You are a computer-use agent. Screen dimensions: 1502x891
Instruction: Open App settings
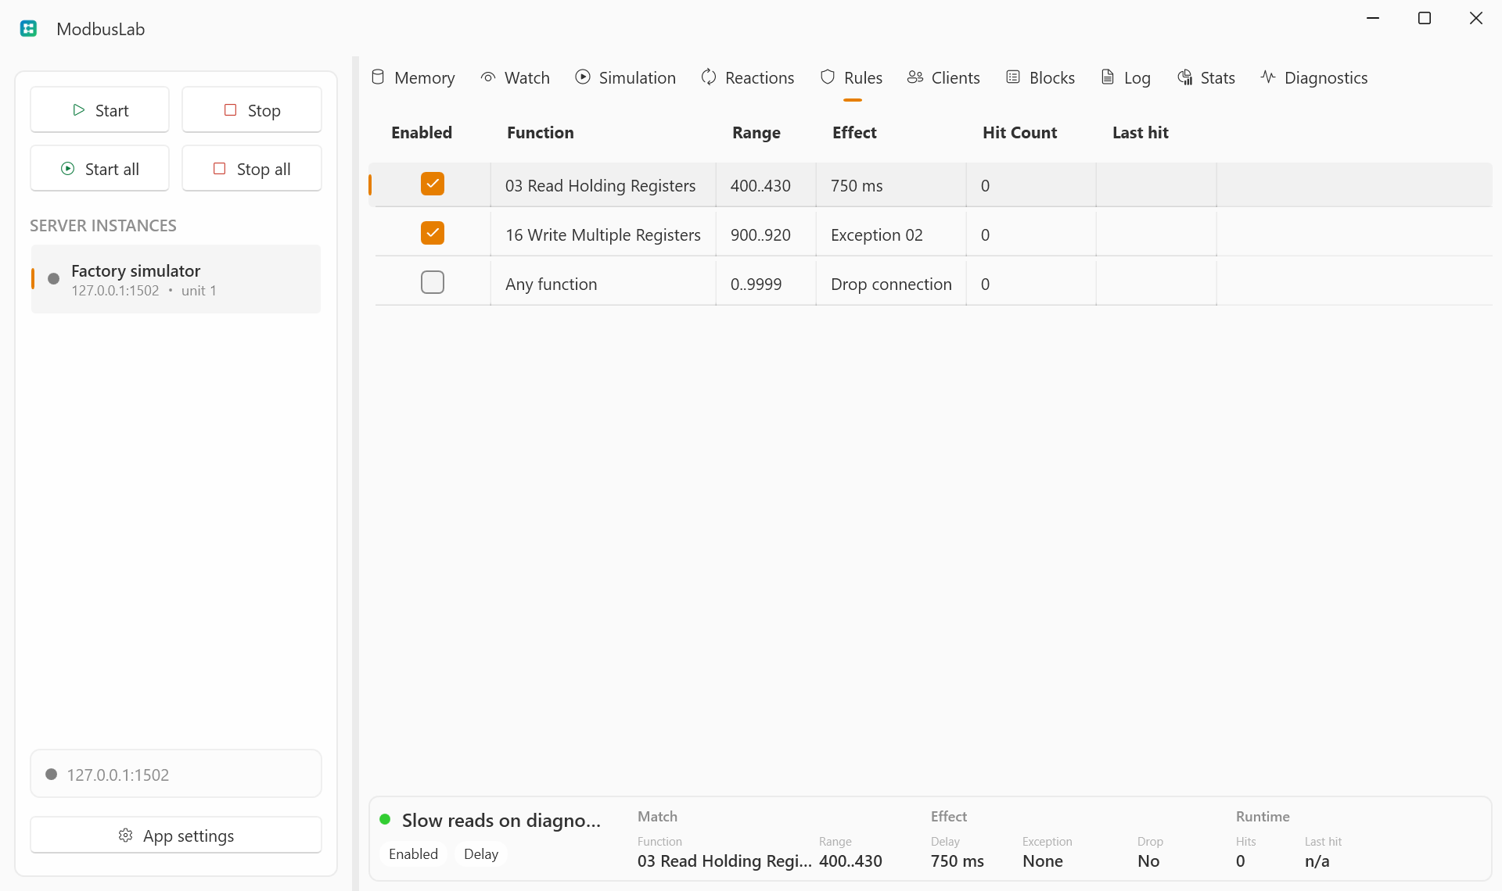(x=176, y=836)
